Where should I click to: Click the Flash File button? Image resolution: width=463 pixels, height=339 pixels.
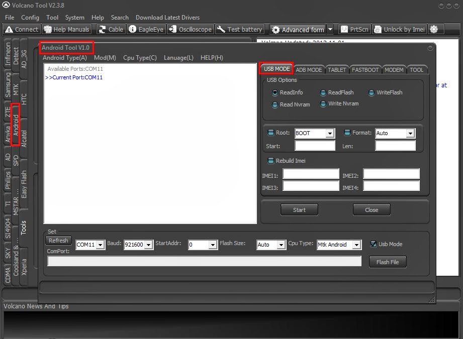tap(387, 262)
